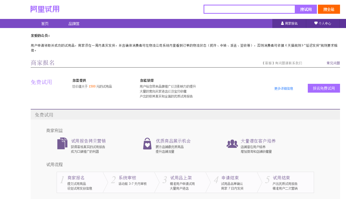Click the 增加微淘和店铺收藏量 text
Screen dimensions: 346x199
click(256, 152)
